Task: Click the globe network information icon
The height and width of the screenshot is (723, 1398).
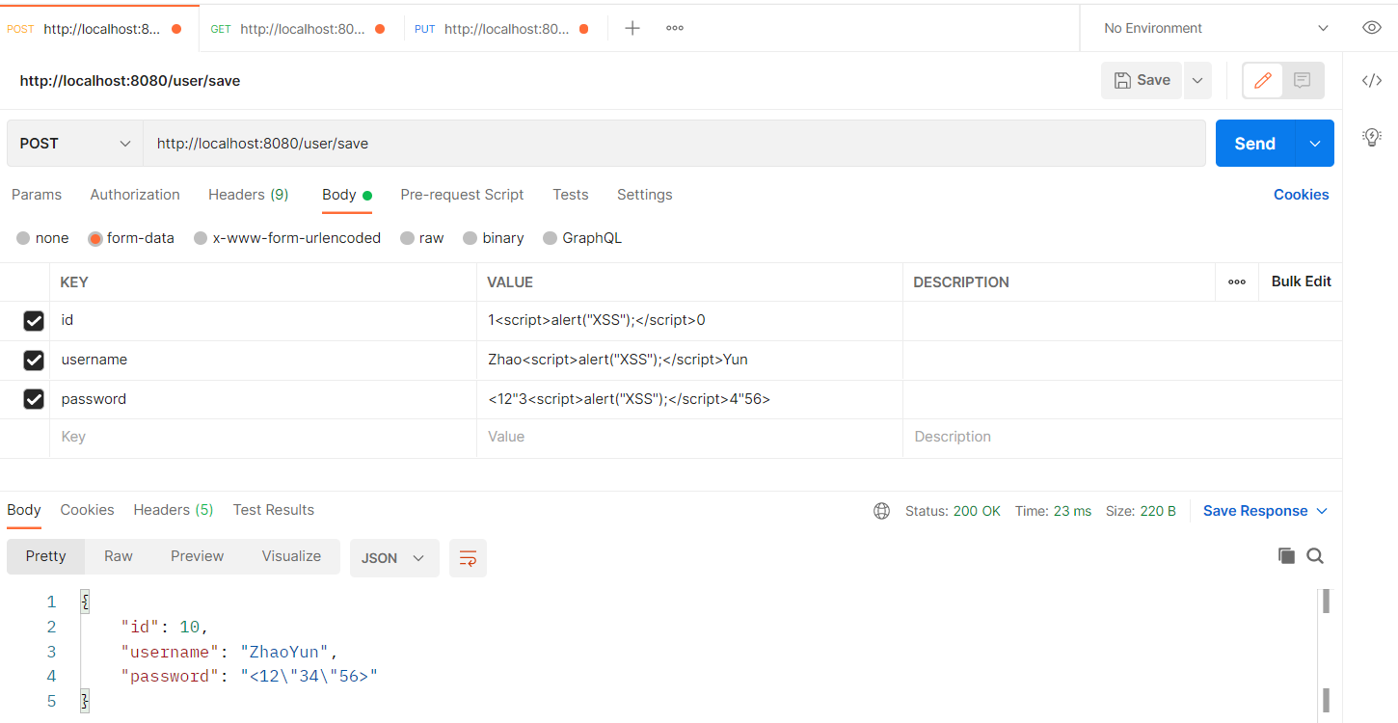Action: 881,511
